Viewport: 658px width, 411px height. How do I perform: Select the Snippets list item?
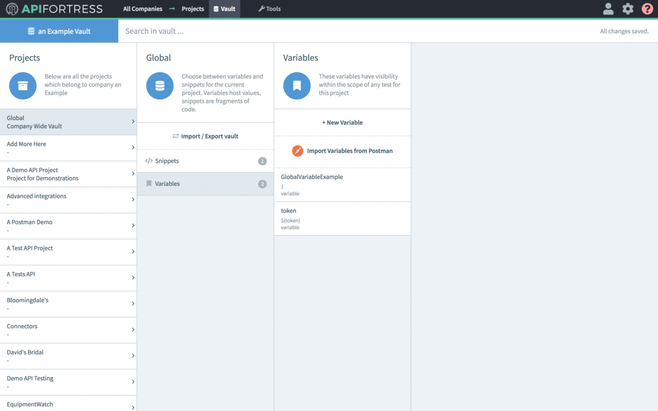click(x=205, y=161)
